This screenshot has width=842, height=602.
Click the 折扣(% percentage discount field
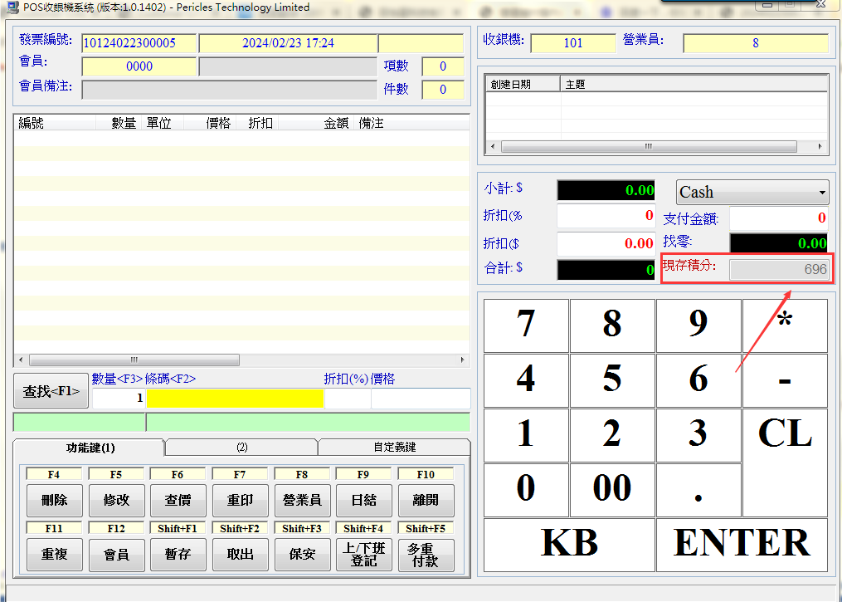tap(606, 216)
